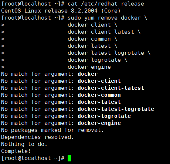Click the 'Dependencies resolved.' line

[x=37, y=137]
